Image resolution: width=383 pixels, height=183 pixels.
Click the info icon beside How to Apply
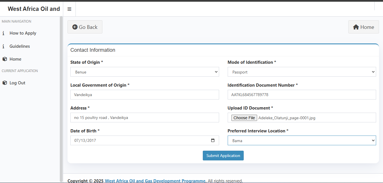3,33
